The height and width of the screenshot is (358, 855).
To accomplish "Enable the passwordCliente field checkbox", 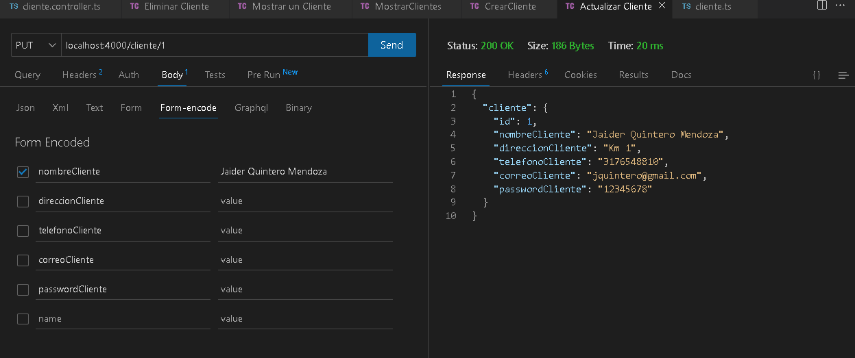I will click(x=23, y=290).
